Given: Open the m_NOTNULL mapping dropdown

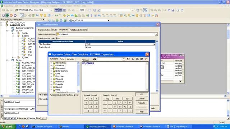Looking at the screenshot, I should pyautogui.click(x=109, y=20).
